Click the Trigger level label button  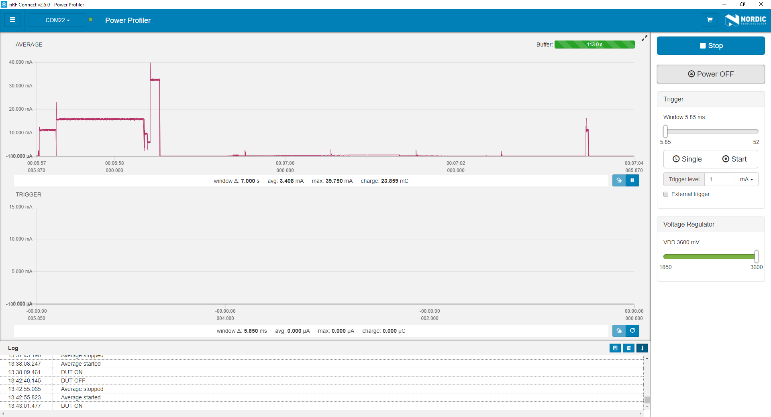tap(684, 179)
